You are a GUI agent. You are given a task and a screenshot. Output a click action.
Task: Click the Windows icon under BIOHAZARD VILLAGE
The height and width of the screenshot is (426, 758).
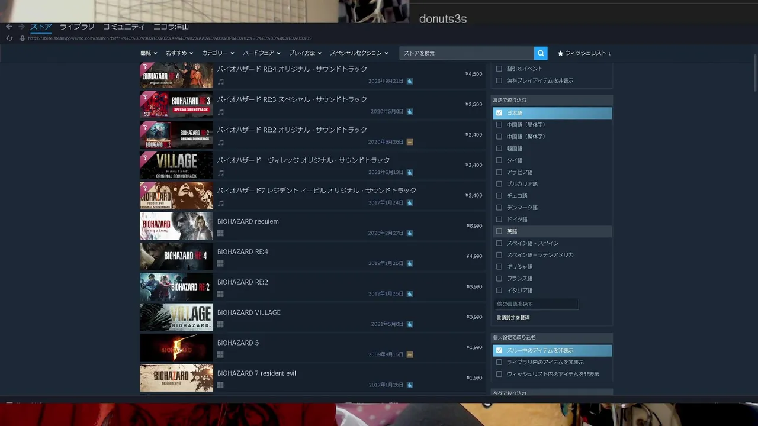pyautogui.click(x=220, y=324)
